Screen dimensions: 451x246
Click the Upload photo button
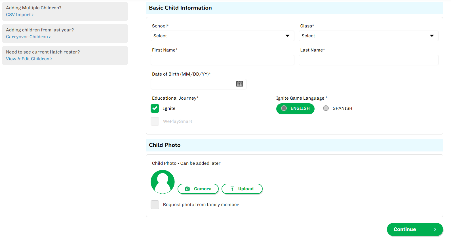[242, 189]
